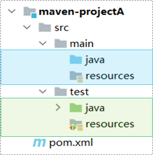The image size is (153, 155).
Task: Select the maven-projectA project label
Action: tap(82, 12)
